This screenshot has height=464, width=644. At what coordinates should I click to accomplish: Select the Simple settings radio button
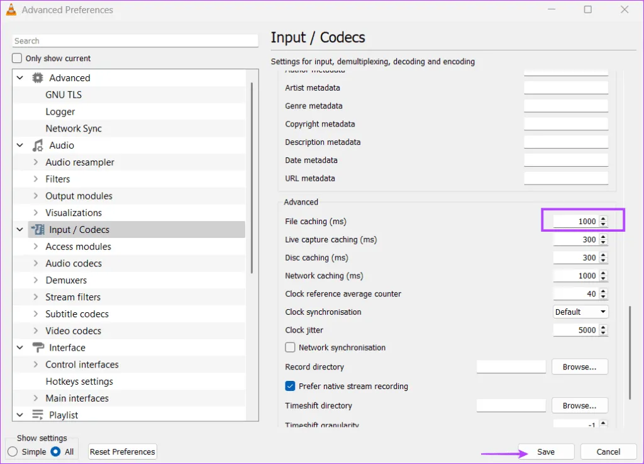pyautogui.click(x=13, y=451)
